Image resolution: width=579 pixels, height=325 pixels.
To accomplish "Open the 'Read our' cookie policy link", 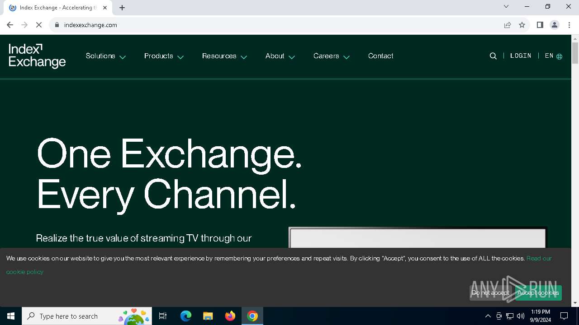I will click(539, 258).
